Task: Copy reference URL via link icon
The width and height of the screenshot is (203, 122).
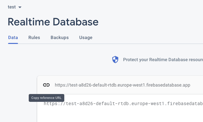Action: click(46, 85)
